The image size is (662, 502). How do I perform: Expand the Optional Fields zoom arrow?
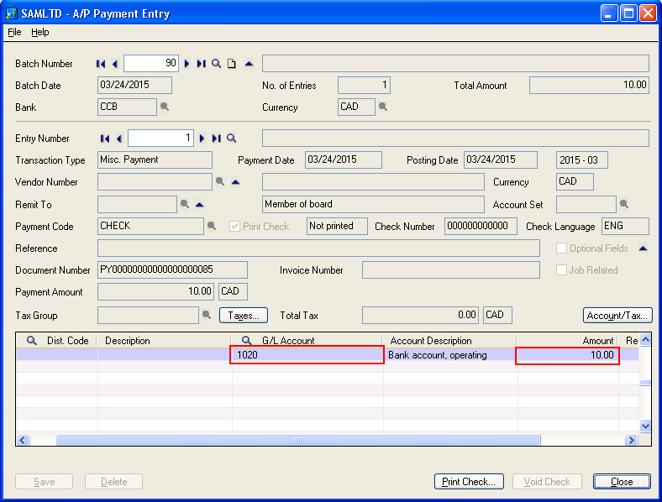[643, 248]
